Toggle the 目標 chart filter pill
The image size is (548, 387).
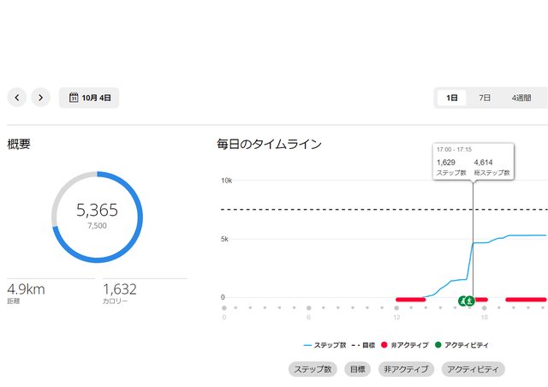(357, 370)
